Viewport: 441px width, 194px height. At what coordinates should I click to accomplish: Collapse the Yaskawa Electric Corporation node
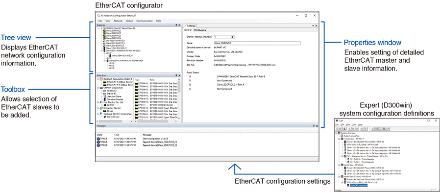[98, 114]
